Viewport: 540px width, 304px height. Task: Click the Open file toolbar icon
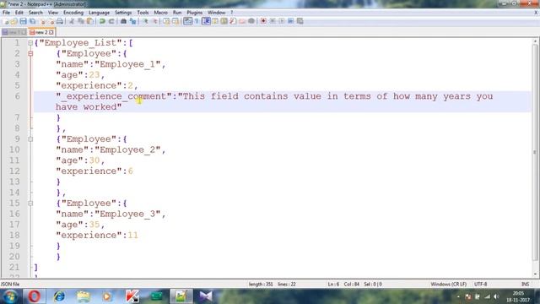tap(14, 21)
